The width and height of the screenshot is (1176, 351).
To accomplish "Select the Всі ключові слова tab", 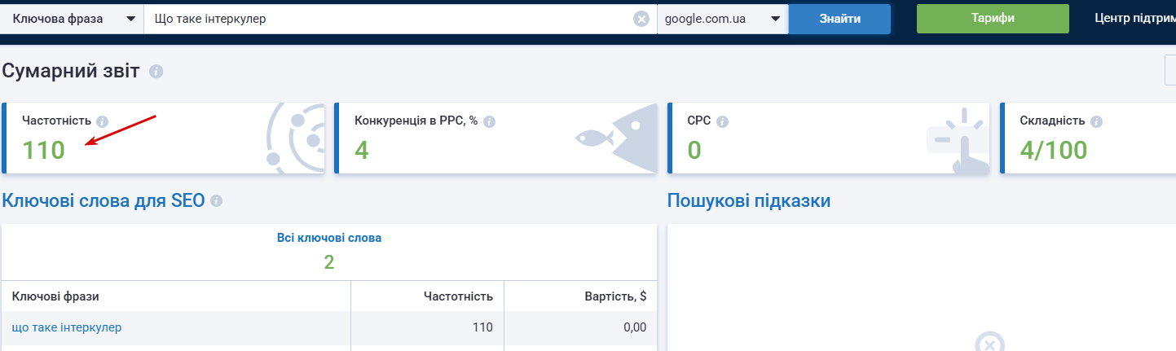I will tap(329, 239).
